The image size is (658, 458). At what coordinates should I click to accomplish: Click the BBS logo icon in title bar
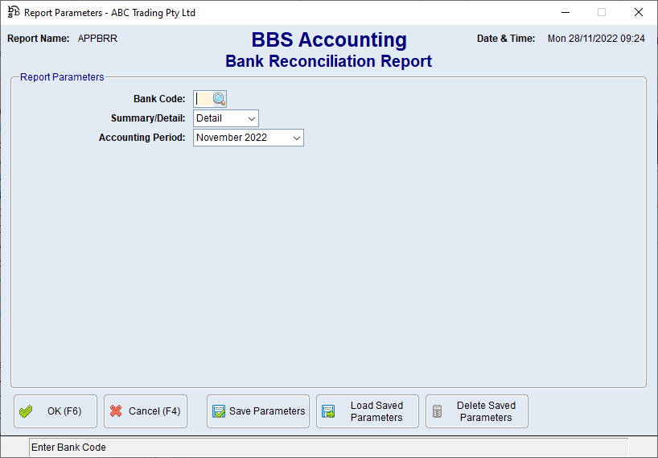(14, 12)
